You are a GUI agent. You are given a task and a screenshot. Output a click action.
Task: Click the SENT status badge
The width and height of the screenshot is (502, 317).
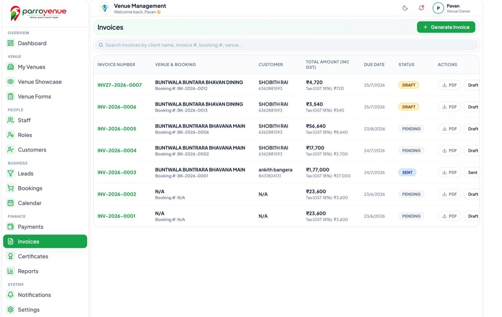click(407, 172)
